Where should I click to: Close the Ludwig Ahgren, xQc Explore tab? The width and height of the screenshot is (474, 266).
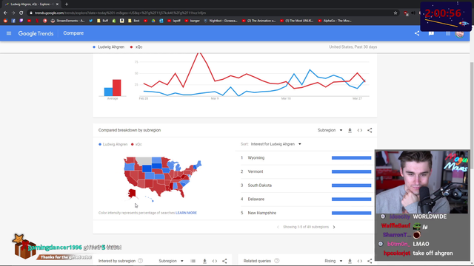(57, 4)
